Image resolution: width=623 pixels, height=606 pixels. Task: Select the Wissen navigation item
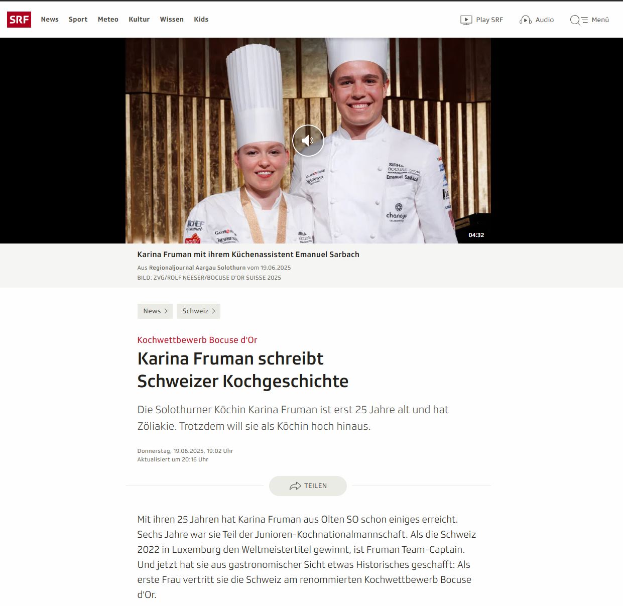(172, 20)
